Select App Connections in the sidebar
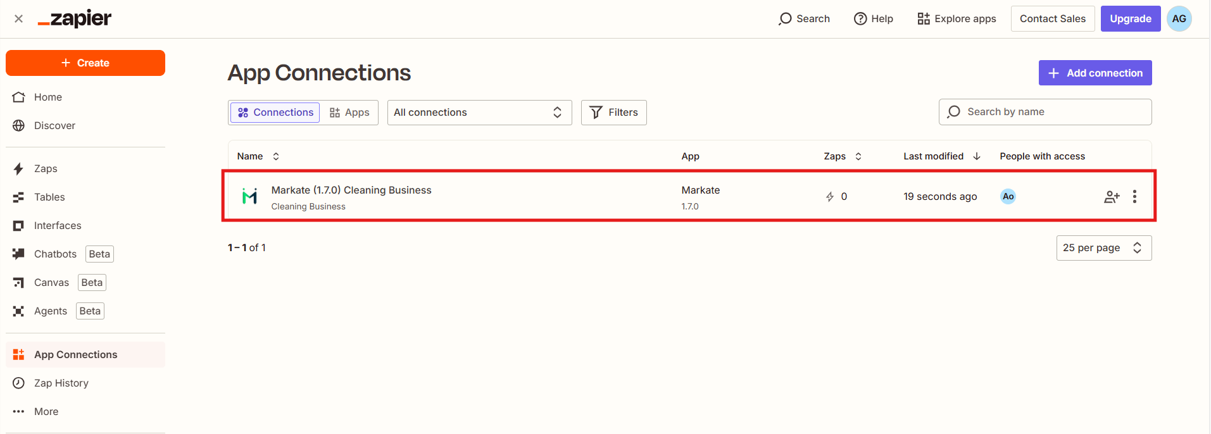 click(x=85, y=355)
